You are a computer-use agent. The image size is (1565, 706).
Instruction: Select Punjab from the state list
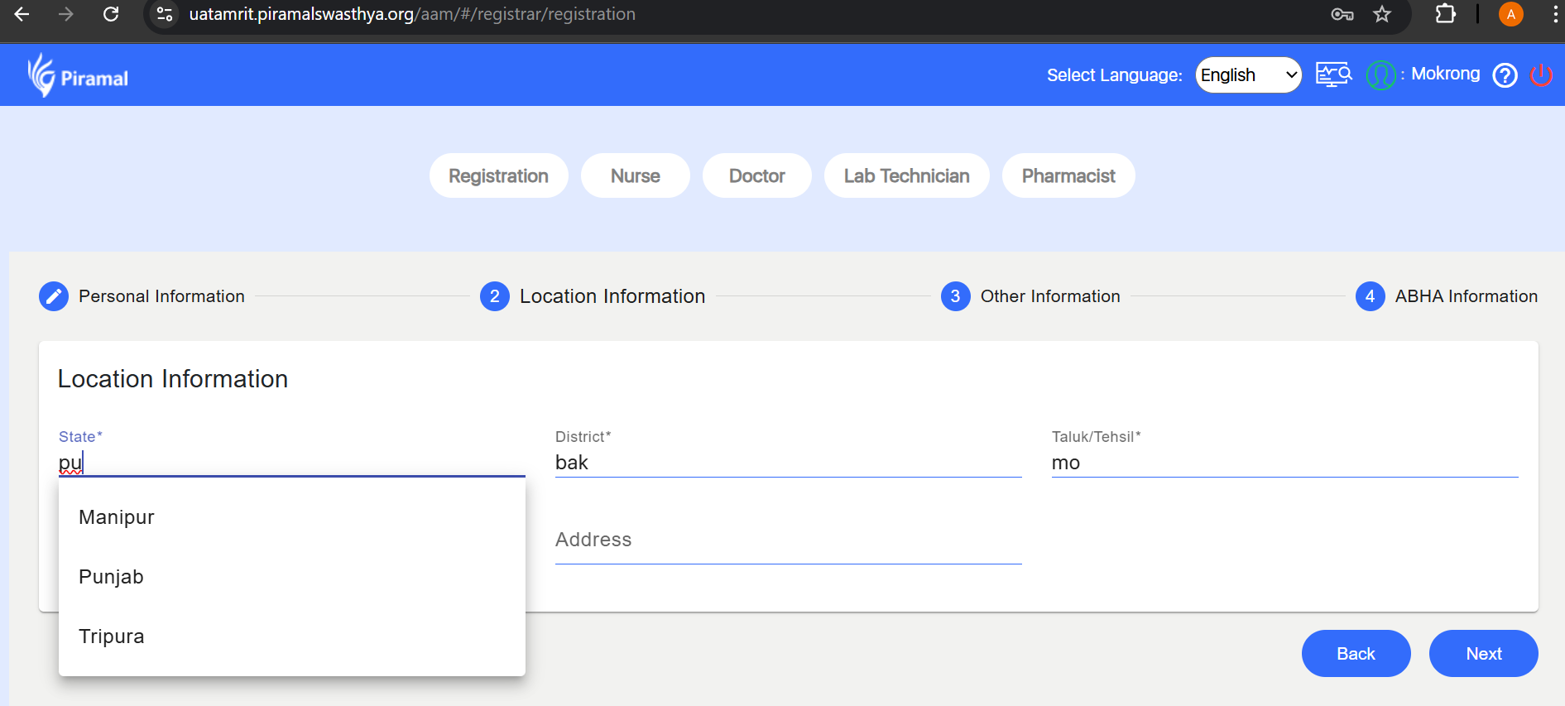pyautogui.click(x=111, y=577)
